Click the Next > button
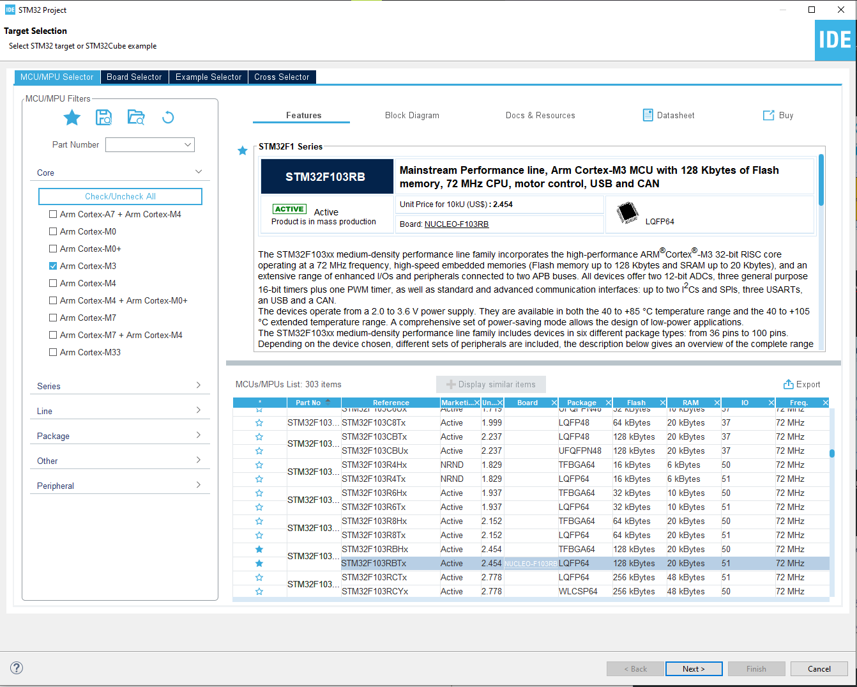Screen dimensions: 857x687 click(694, 668)
